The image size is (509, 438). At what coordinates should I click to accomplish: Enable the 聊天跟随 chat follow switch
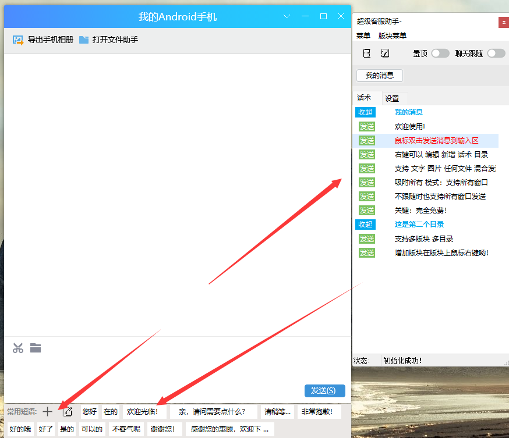[496, 54]
